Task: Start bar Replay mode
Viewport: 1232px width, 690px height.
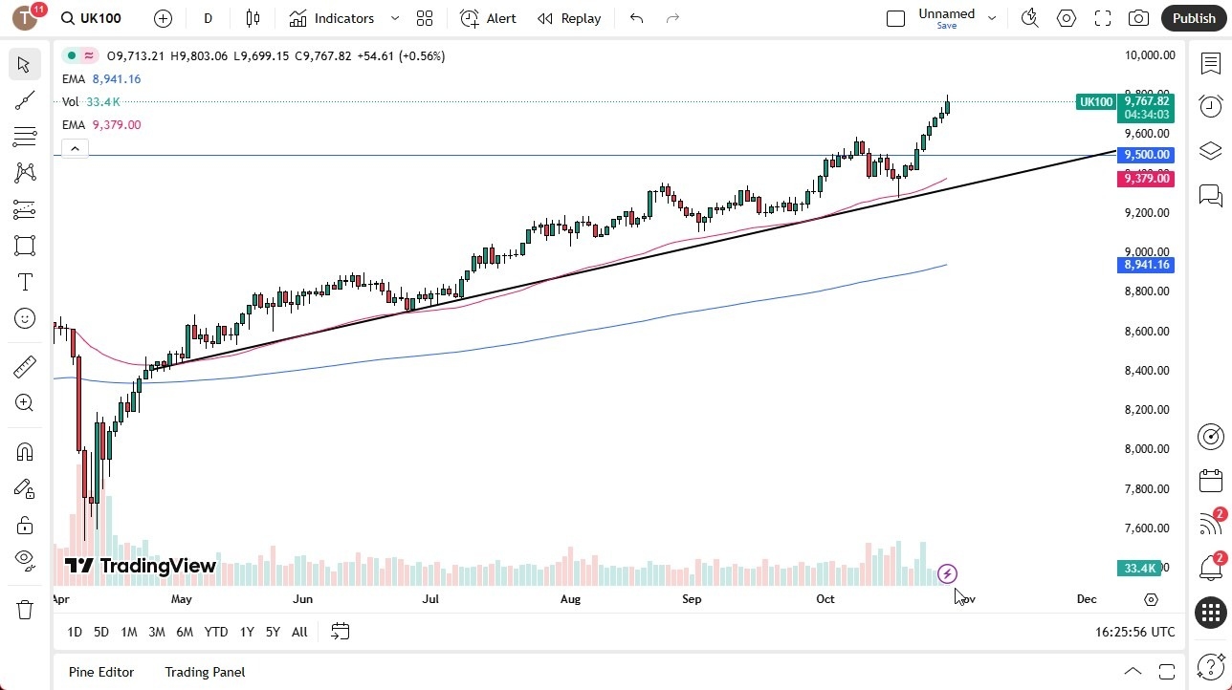Action: tap(569, 18)
